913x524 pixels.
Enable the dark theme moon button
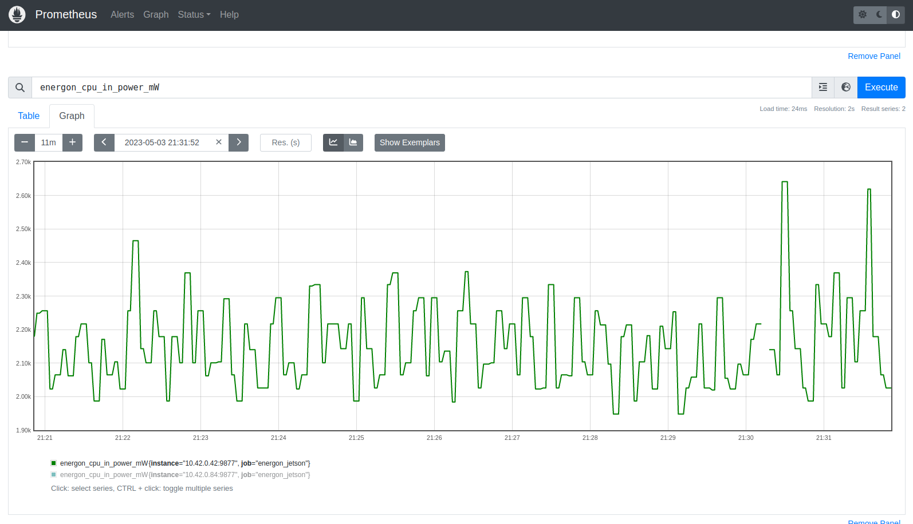pos(879,15)
